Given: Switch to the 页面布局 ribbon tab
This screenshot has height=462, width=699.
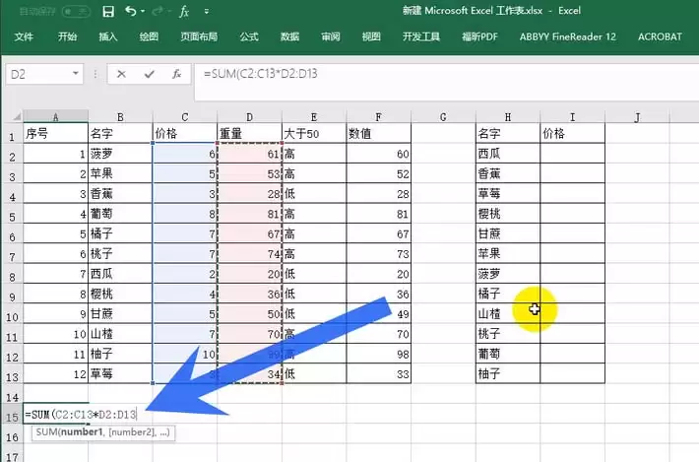Looking at the screenshot, I should [x=199, y=37].
